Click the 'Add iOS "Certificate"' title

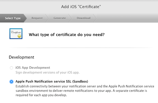click(x=81, y=7)
